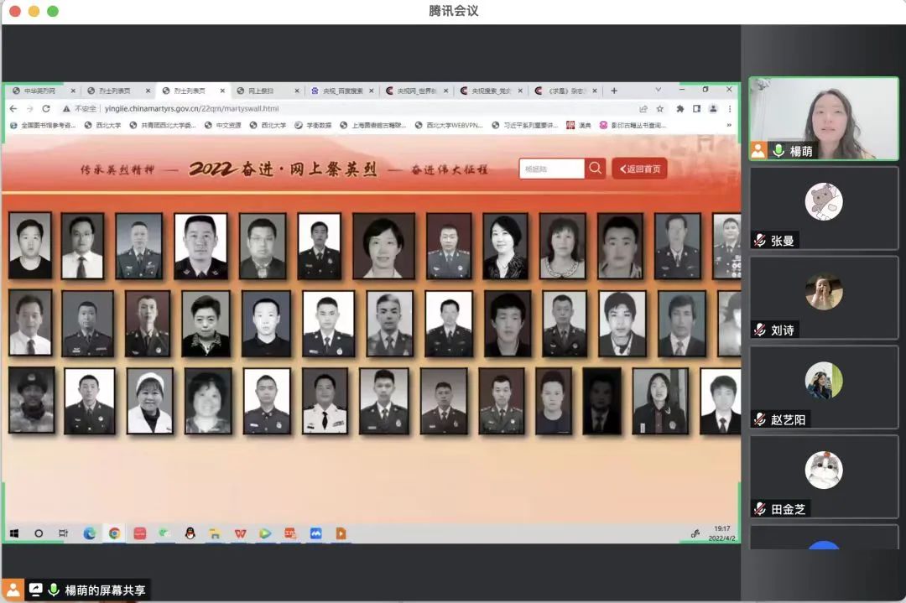Screen dimensions: 906x603
Task: Click the QQ penguin icon in the taskbar
Action: pyautogui.click(x=190, y=533)
